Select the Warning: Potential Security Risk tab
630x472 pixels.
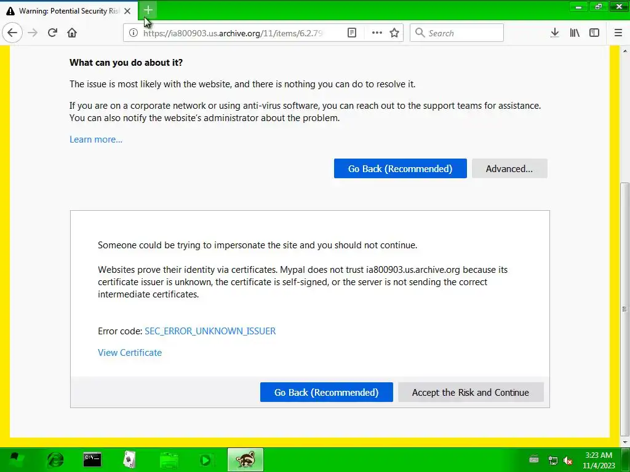(69, 11)
